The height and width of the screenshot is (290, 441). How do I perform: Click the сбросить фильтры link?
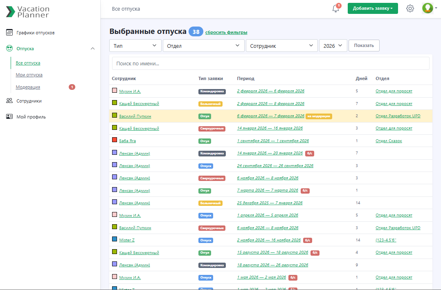click(x=226, y=33)
